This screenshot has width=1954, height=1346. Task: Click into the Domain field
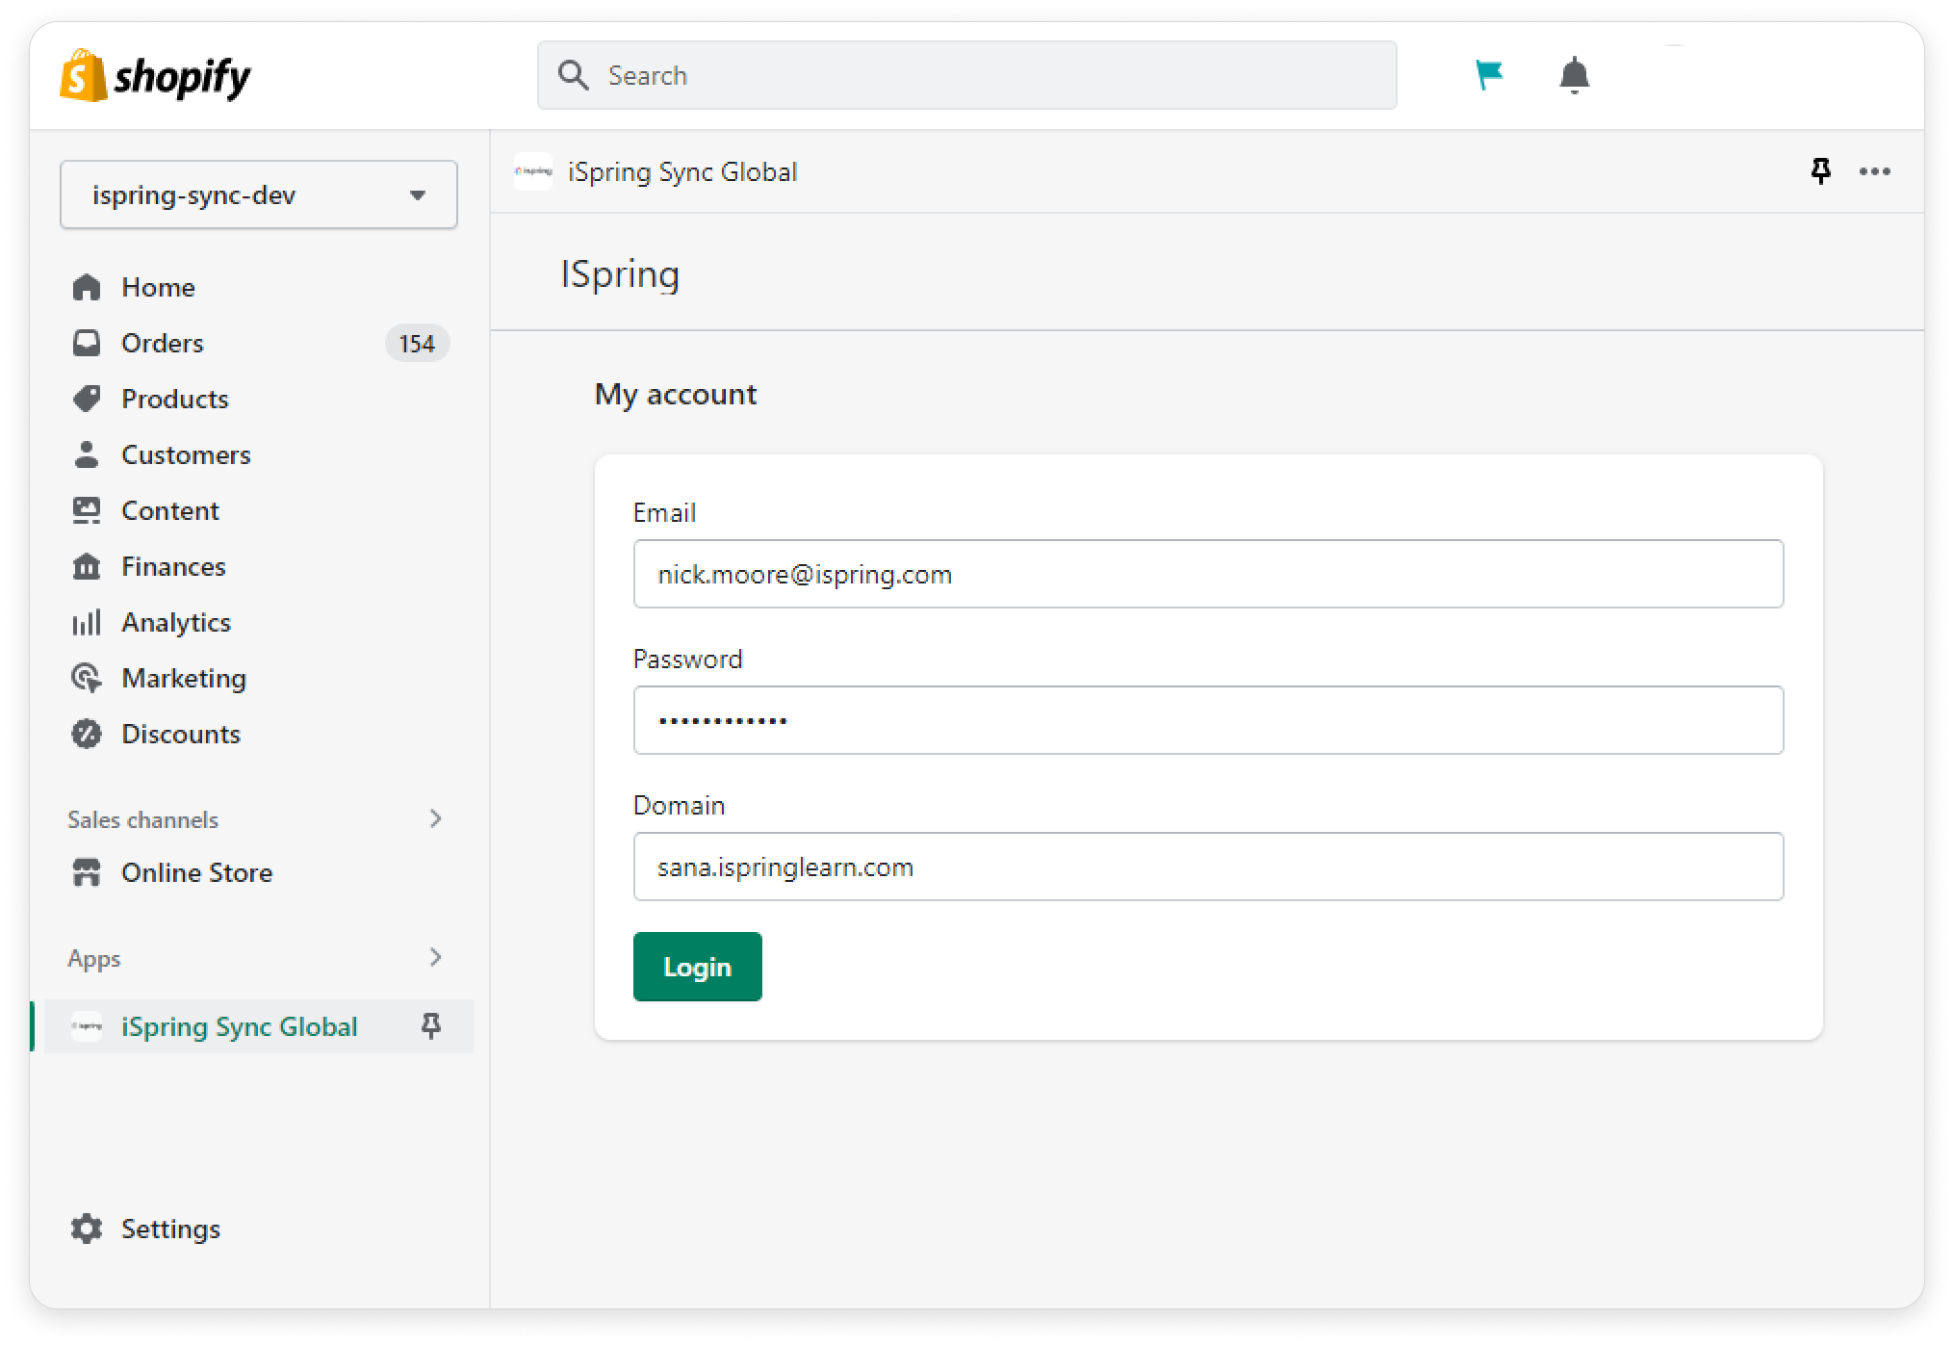[1208, 867]
